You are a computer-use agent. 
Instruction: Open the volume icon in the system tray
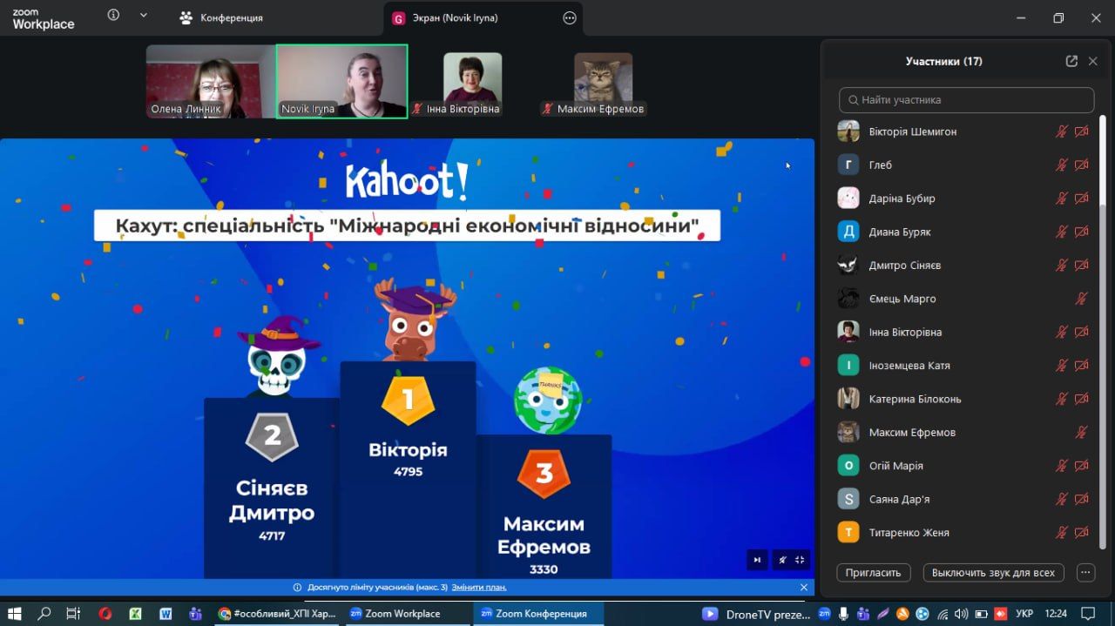click(962, 614)
